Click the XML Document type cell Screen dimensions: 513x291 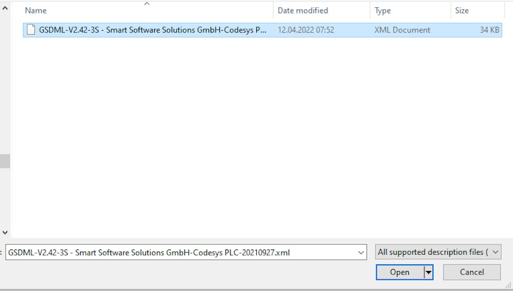(x=402, y=30)
